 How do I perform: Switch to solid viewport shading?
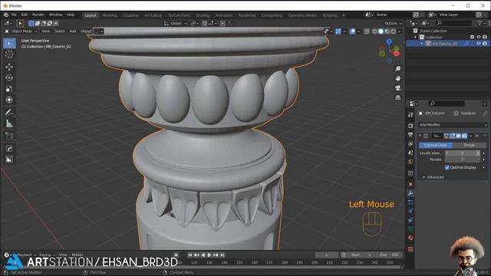381,31
